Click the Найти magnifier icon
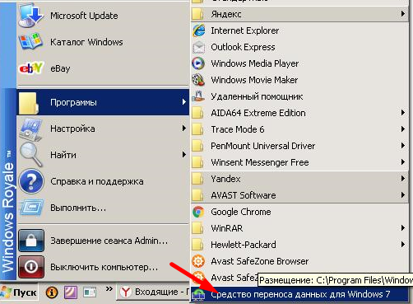Screen dimensions: 413x304 point(30,154)
